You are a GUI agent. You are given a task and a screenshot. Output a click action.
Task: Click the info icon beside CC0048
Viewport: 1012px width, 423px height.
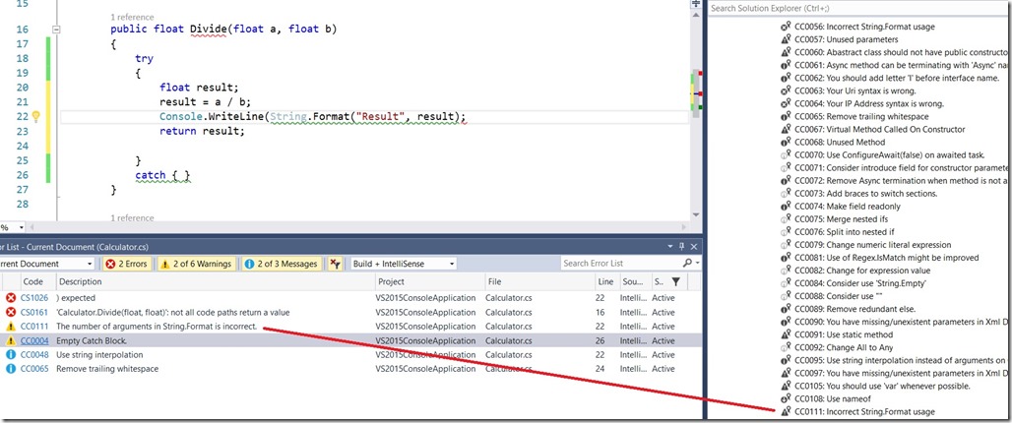tap(11, 354)
